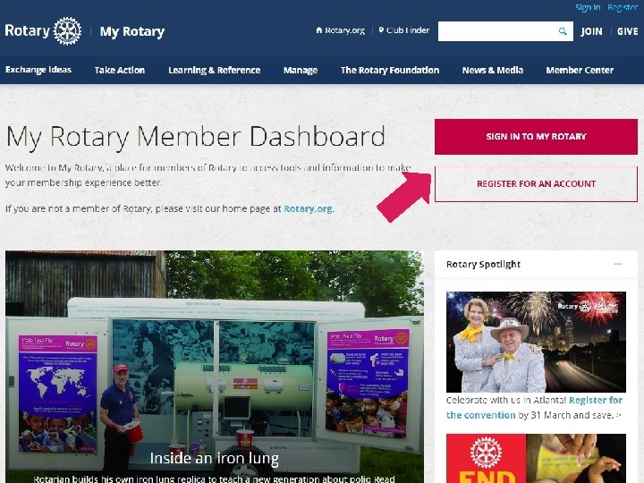Go to Member Center menu
644x483 pixels.
tap(580, 71)
